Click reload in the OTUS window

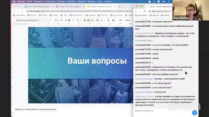[x=144, y=11]
